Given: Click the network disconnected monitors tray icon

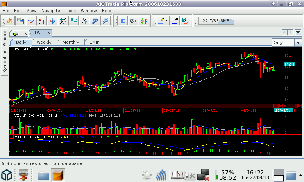Looking at the screenshot, I should tap(203, 175).
